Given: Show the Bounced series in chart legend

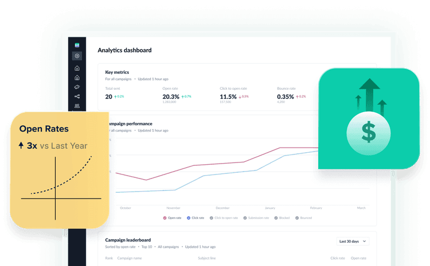Looking at the screenshot, I should 298,218.
